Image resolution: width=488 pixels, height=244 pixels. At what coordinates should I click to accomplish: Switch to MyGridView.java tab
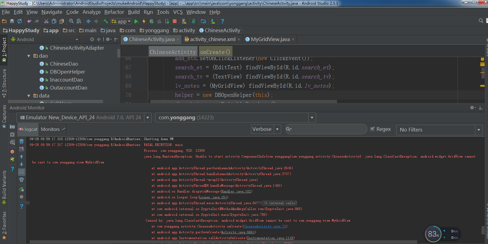[270, 39]
